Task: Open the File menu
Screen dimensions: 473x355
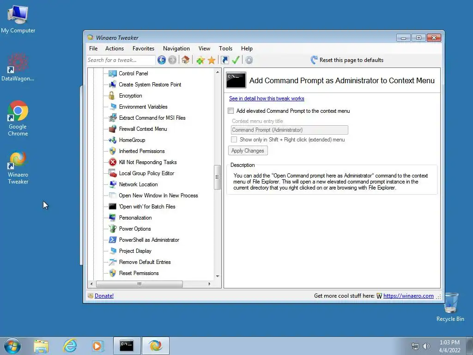Action: [93, 49]
